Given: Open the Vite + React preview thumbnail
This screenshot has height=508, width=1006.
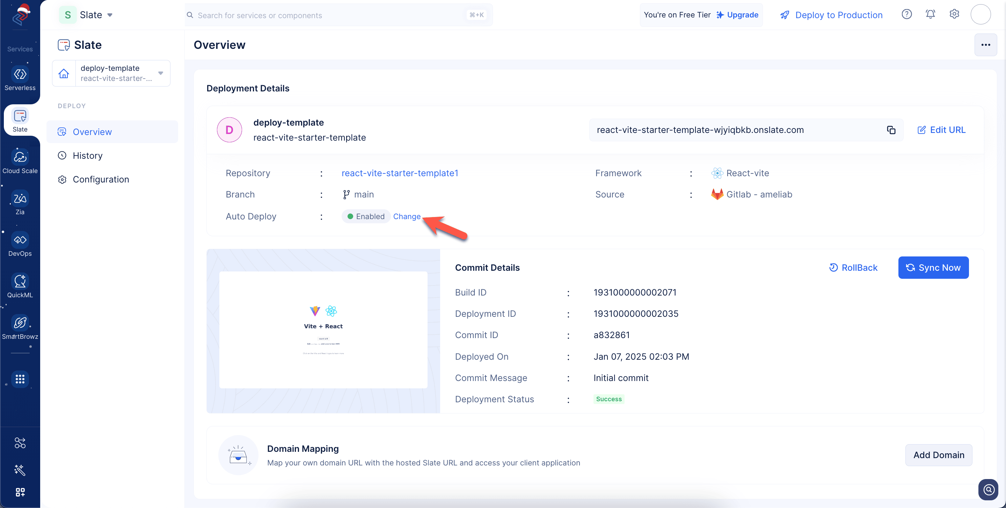Looking at the screenshot, I should pos(323,330).
